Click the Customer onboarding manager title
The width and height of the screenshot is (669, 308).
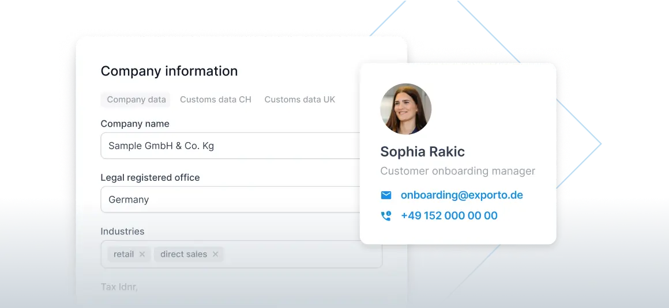(458, 171)
